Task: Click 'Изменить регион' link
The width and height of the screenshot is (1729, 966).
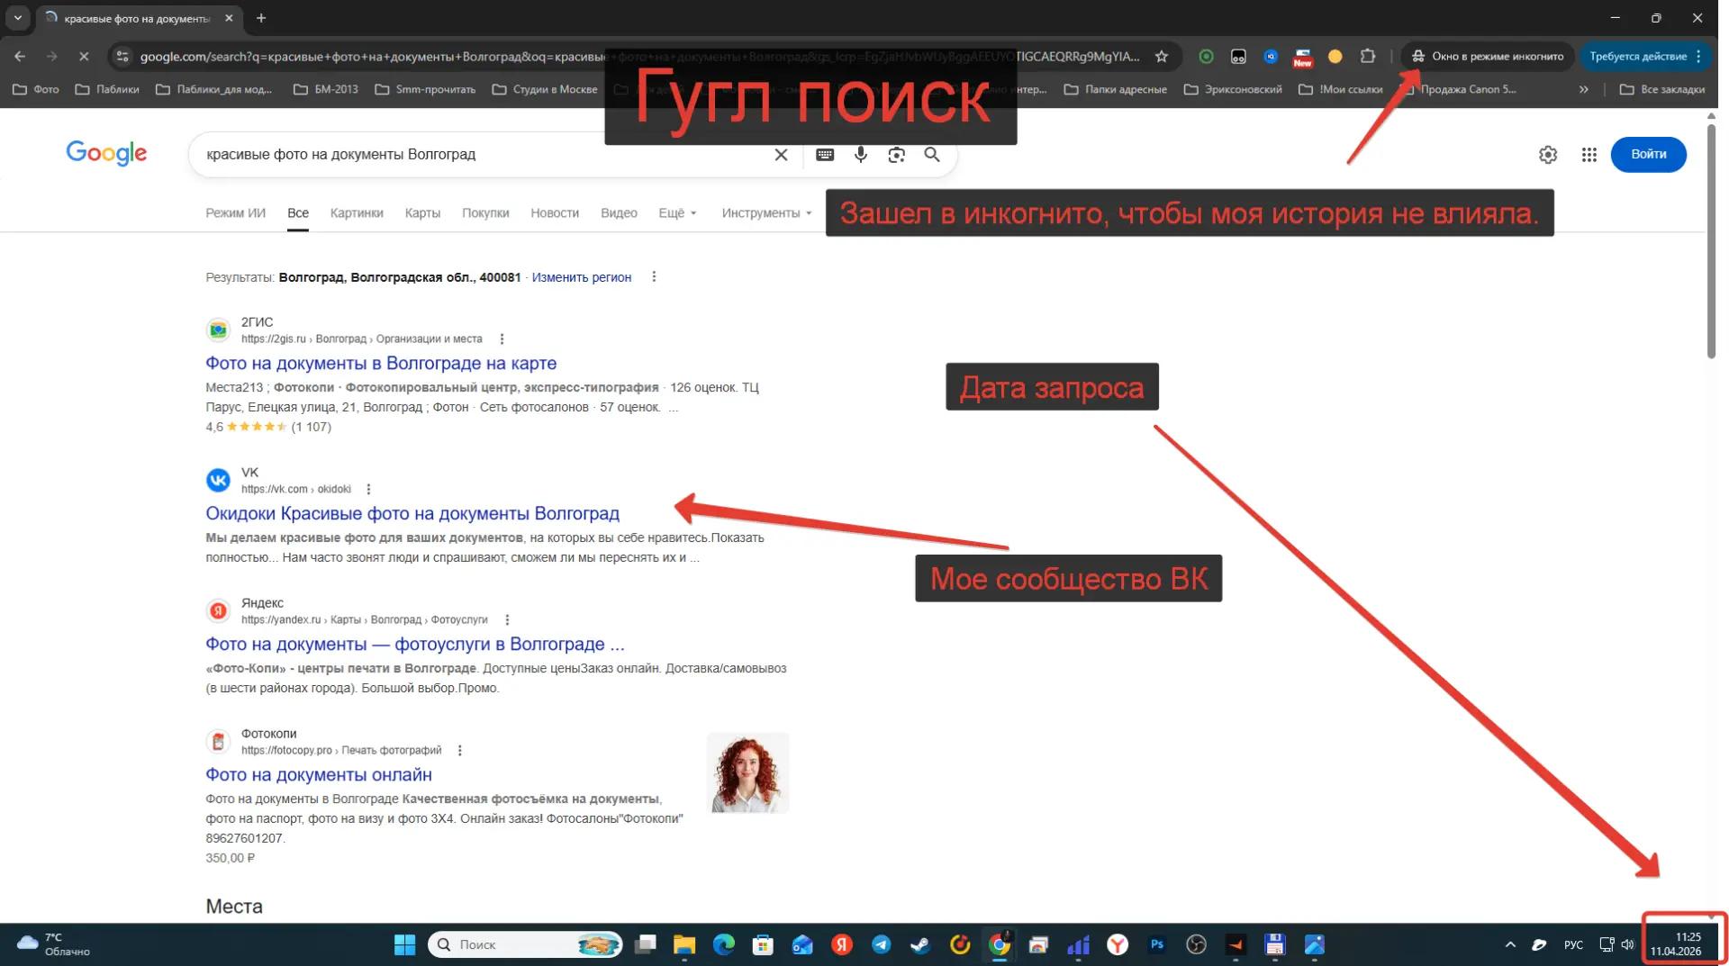Action: pyautogui.click(x=582, y=277)
